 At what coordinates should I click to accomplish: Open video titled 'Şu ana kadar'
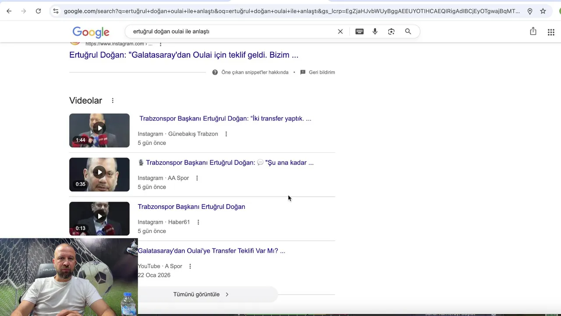tap(226, 162)
